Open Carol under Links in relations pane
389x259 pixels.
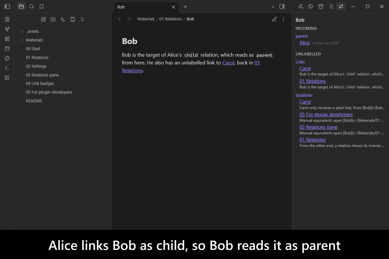305,69
